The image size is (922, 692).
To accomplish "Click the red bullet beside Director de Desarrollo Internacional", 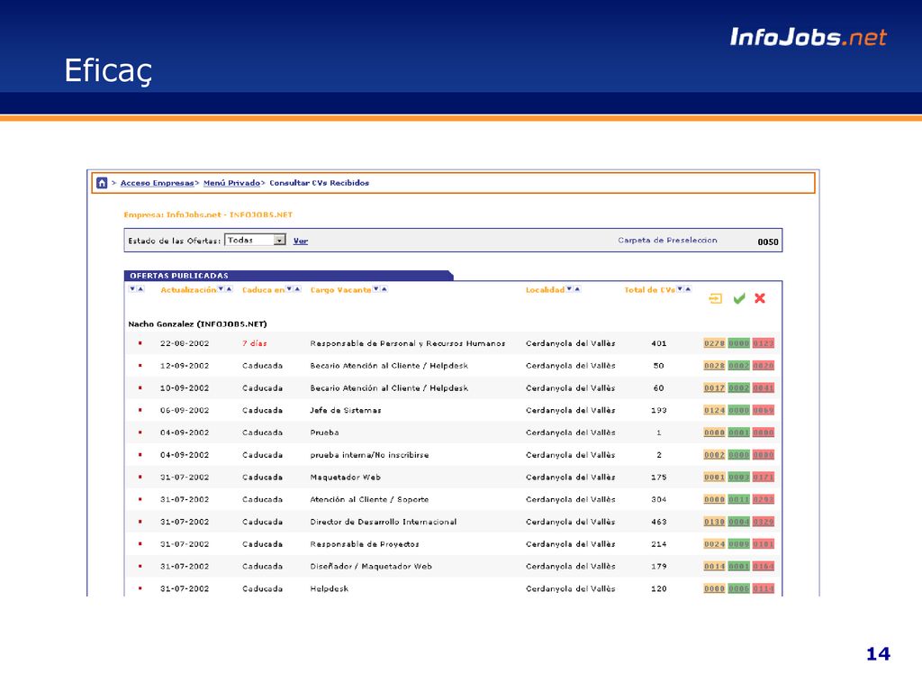I will 140,522.
